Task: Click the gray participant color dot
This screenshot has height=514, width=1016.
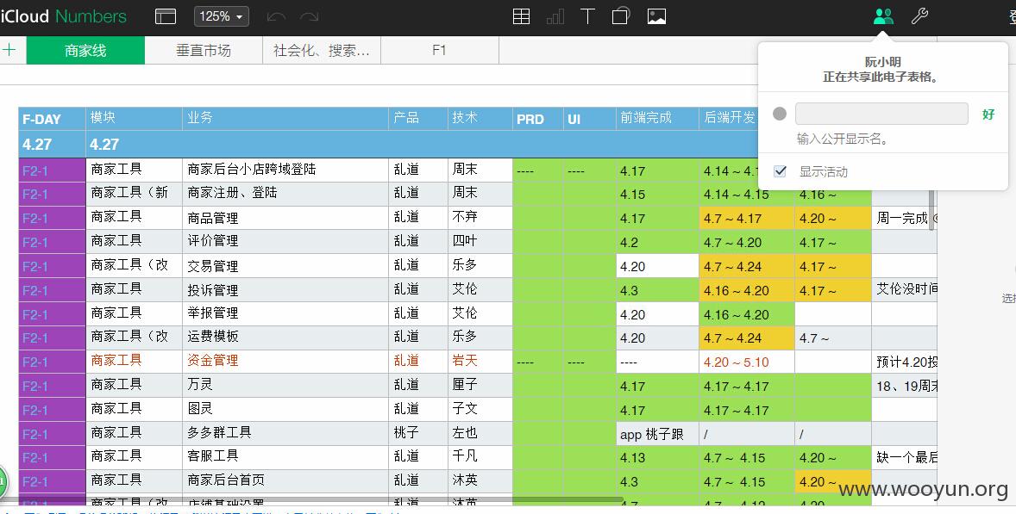Action: [780, 114]
